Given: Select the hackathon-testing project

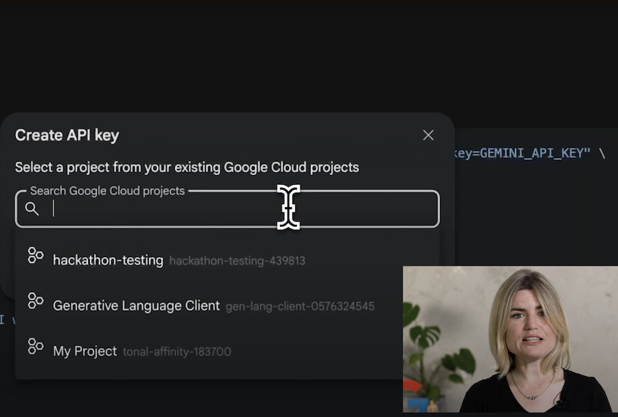Looking at the screenshot, I should (108, 260).
